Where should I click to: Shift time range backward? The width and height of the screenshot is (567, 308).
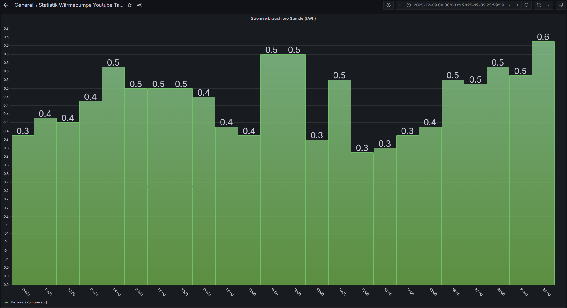pyautogui.click(x=400, y=5)
